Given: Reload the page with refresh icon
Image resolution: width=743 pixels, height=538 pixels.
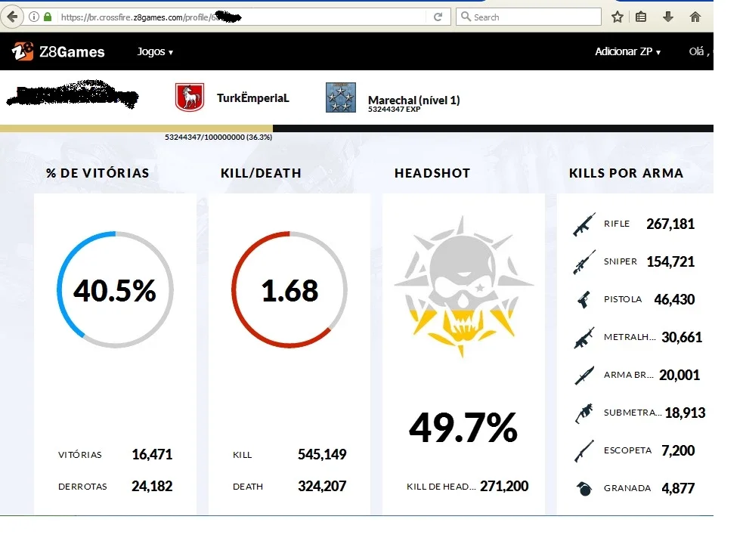Looking at the screenshot, I should [438, 17].
